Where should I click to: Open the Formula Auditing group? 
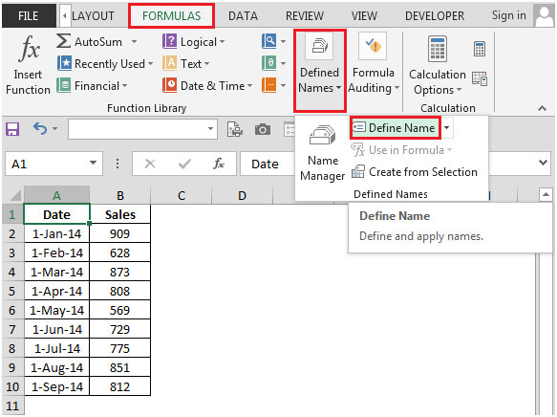(x=374, y=64)
